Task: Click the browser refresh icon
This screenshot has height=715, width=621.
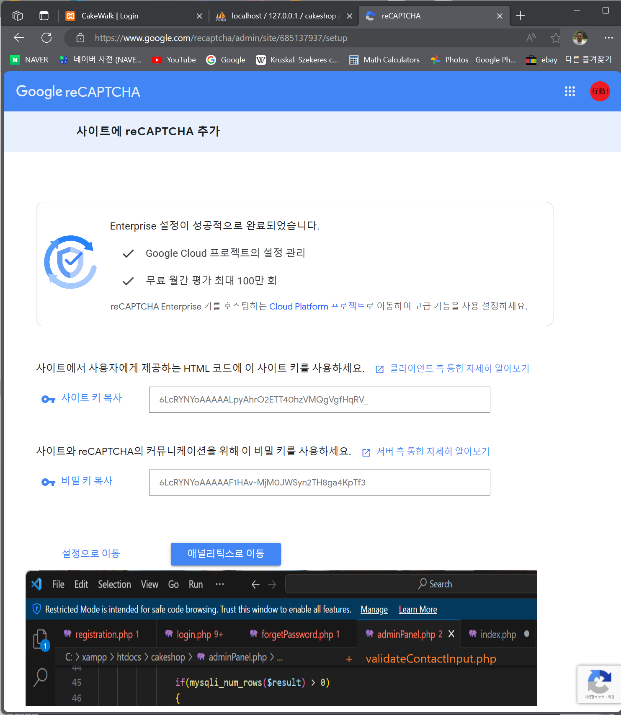Action: pyautogui.click(x=46, y=38)
